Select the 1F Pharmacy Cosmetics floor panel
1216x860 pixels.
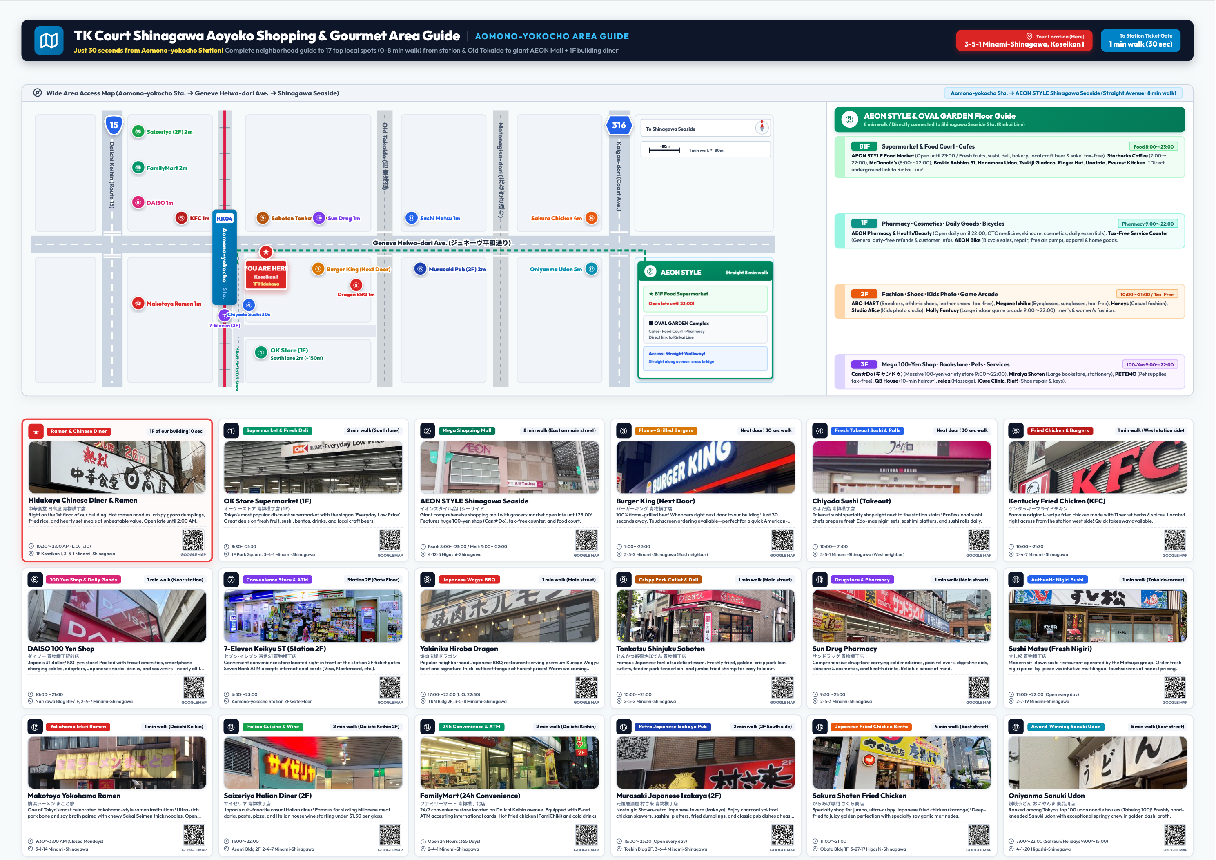pos(1009,231)
